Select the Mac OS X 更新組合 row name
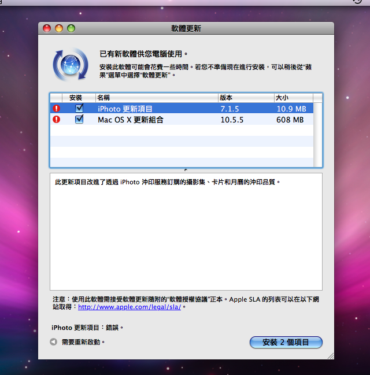370x375 pixels. pyautogui.click(x=131, y=120)
